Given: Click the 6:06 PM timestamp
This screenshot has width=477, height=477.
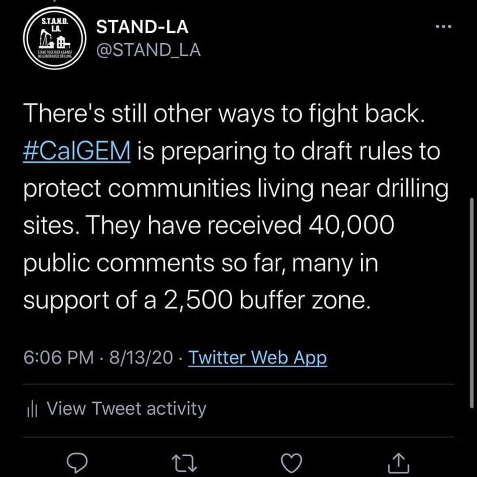Looking at the screenshot, I should 58,357.
